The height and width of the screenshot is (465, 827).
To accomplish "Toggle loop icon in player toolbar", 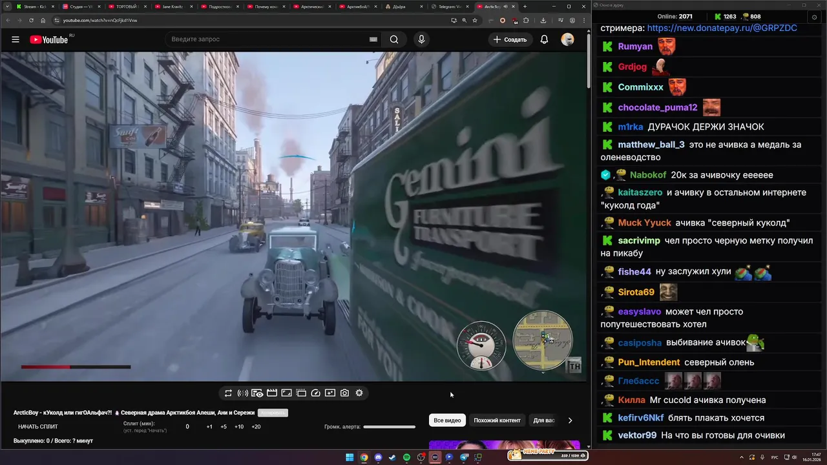I will pos(228,393).
